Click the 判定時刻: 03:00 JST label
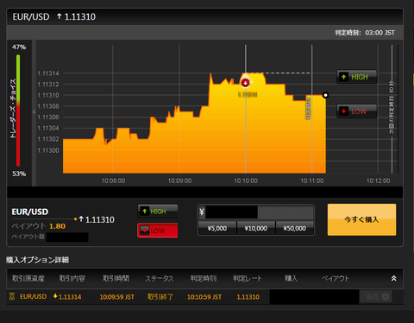Viewport: 414px width, 323px height. 365,33
